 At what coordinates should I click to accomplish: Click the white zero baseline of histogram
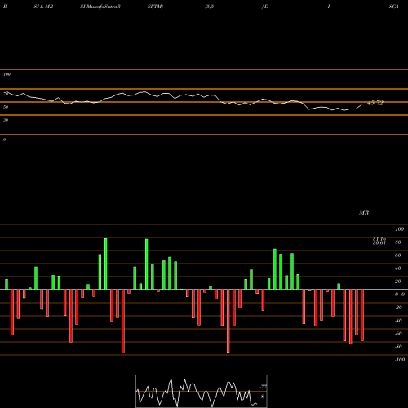[x=204, y=290]
